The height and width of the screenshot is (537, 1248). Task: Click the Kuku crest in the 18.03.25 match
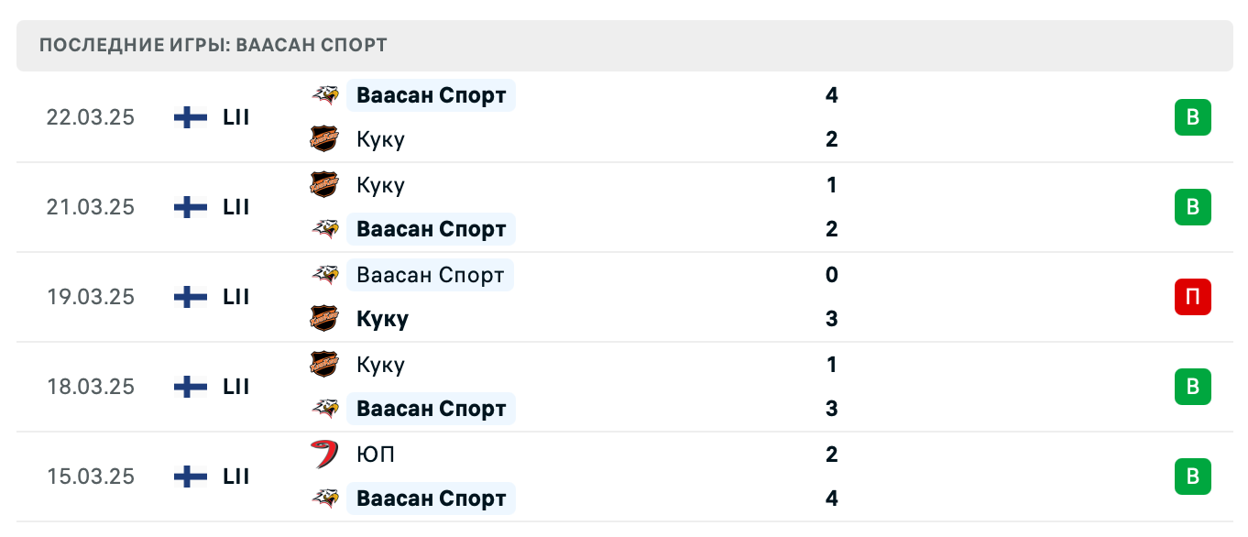325,365
